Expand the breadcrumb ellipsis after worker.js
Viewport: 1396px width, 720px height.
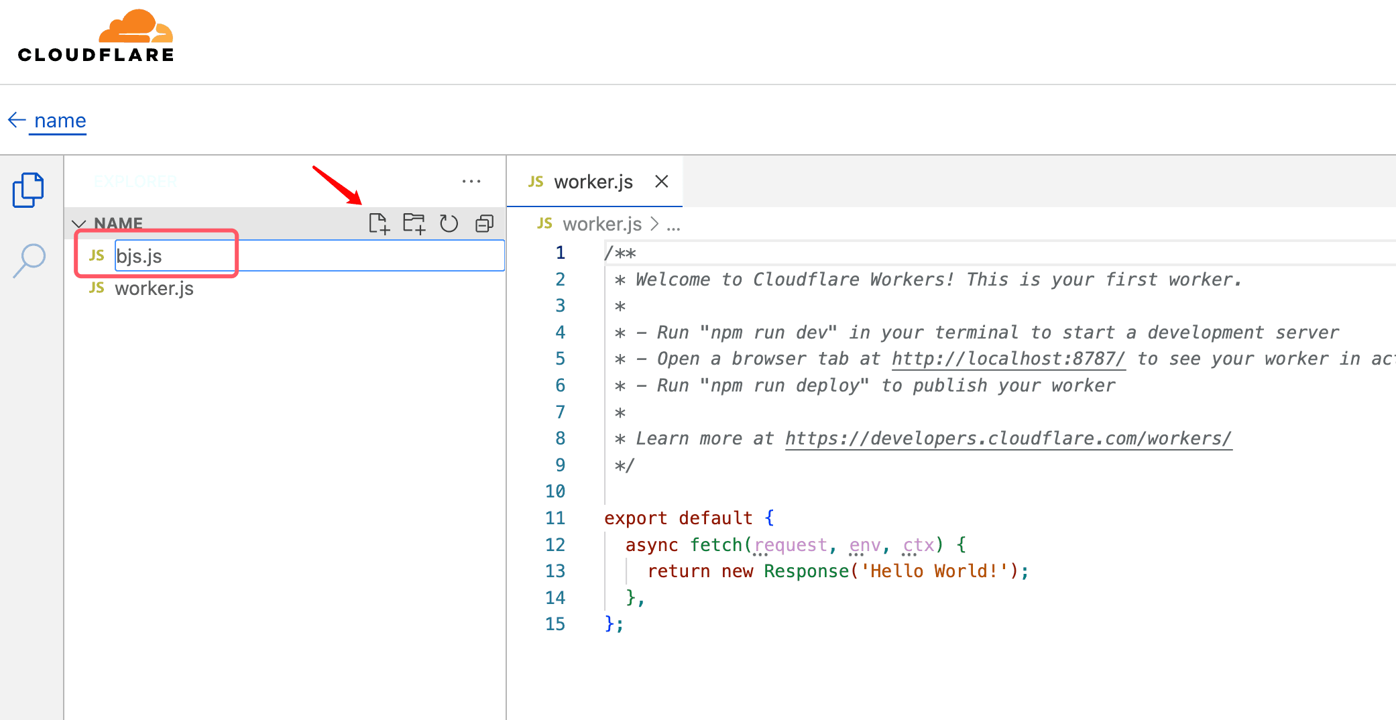674,225
